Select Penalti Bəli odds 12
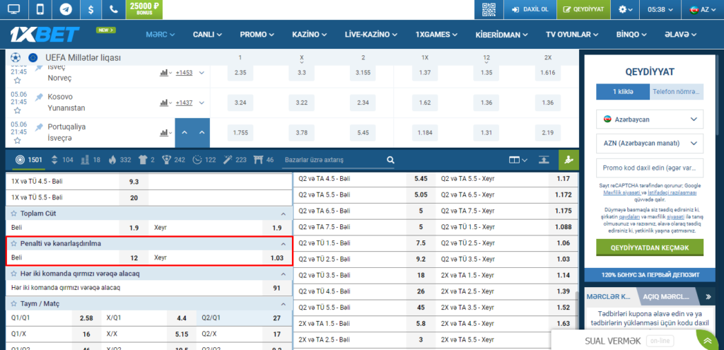 134,257
